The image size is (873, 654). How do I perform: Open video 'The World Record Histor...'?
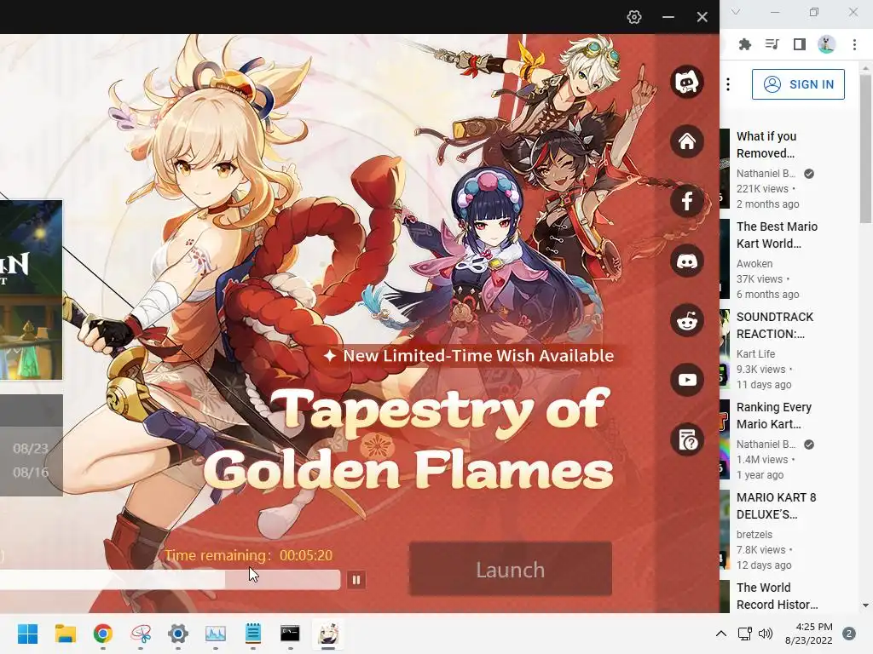tap(777, 595)
